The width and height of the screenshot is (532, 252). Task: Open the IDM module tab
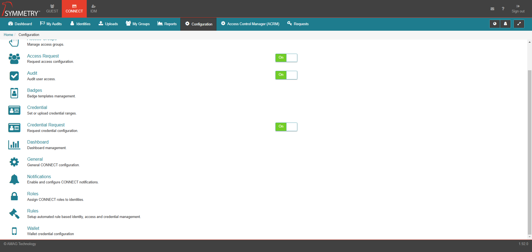tap(94, 9)
